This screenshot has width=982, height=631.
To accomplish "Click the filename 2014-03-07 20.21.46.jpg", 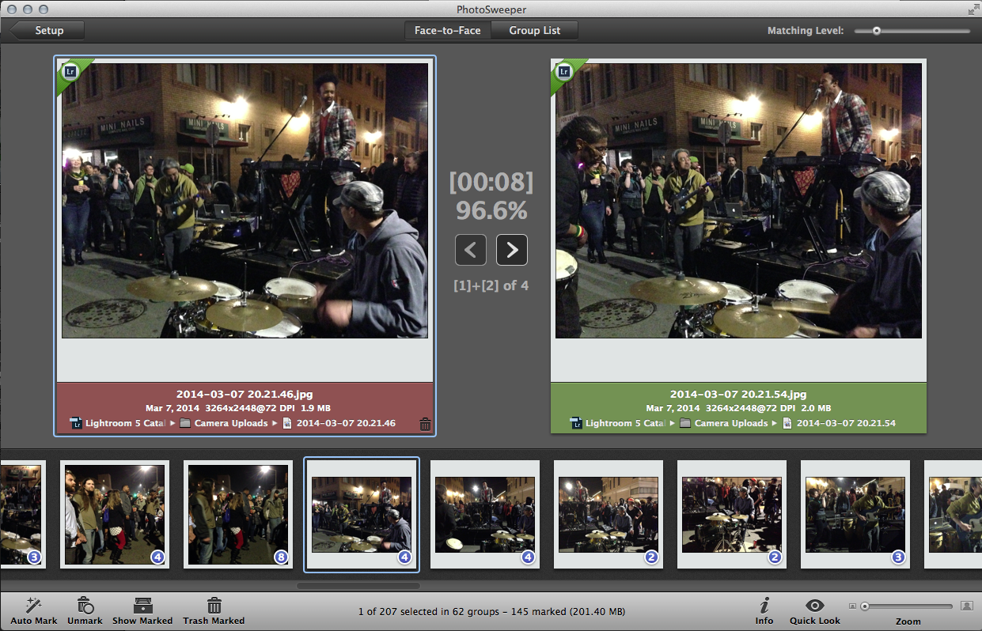I will click(x=245, y=394).
